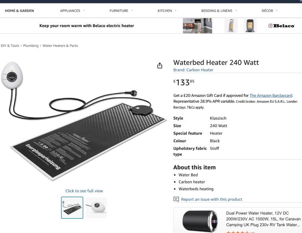Expand the Furniture menu arrow
This screenshot has width=302, height=233.
(x=132, y=11)
